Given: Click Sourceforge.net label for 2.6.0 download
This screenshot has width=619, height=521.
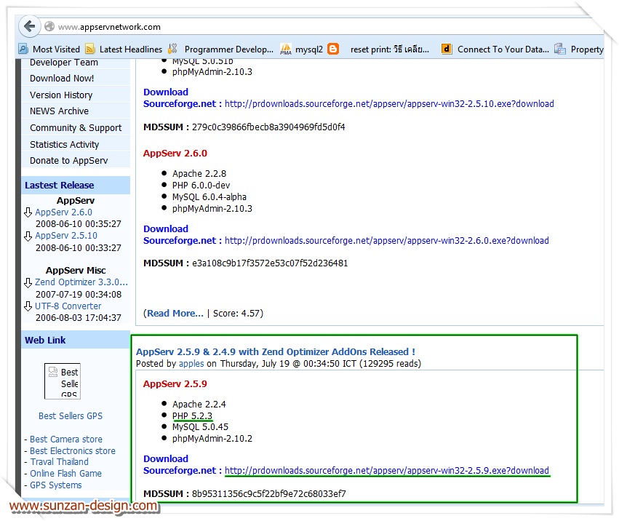Looking at the screenshot, I should tap(180, 241).
